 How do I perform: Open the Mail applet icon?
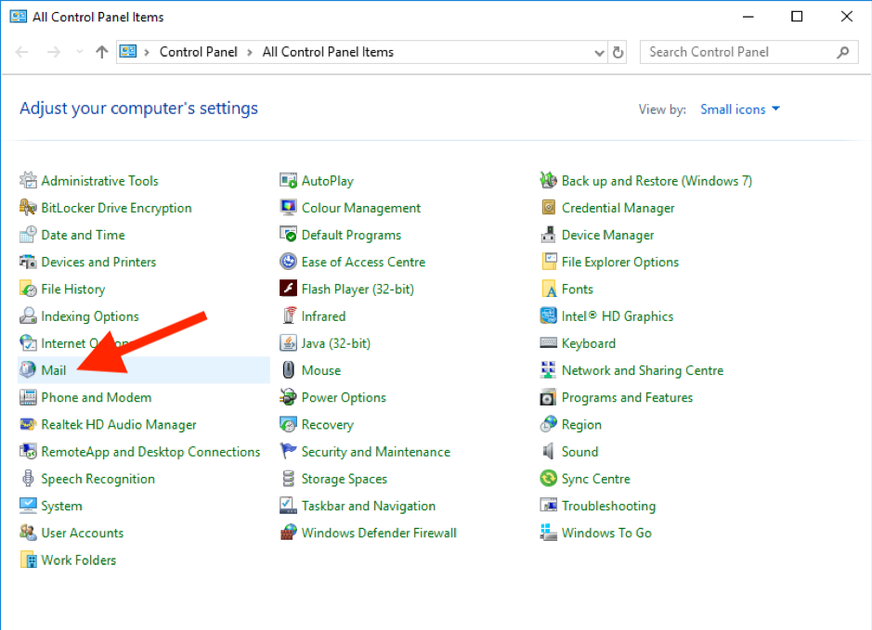pyautogui.click(x=28, y=370)
